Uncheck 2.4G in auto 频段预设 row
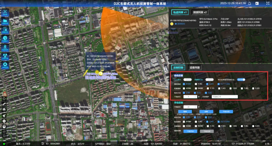272x146 pixels. pyautogui.click(x=207, y=84)
